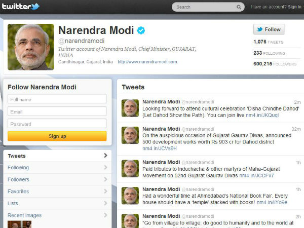Open the Recent images section
Image resolution: width=304 pixels, height=228 pixels.
(57, 215)
